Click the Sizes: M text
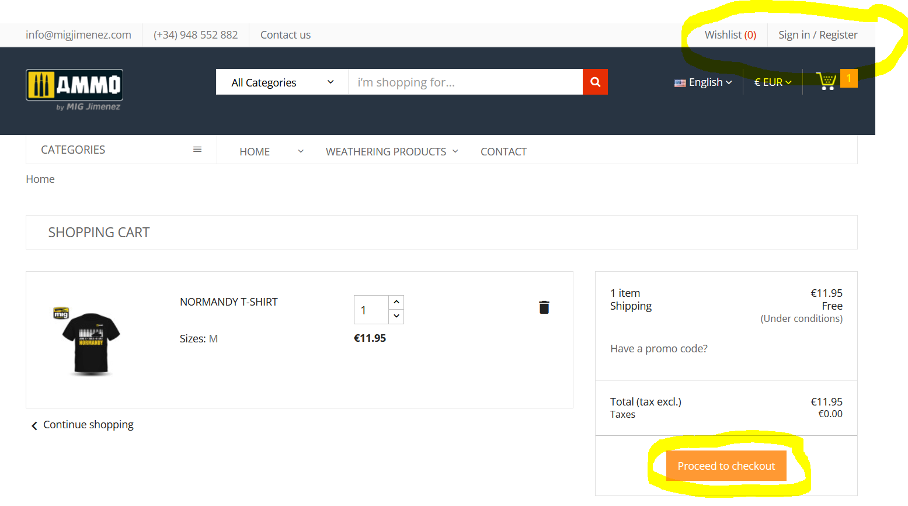 pos(199,339)
